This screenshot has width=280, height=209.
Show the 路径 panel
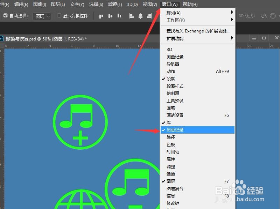click(x=197, y=137)
